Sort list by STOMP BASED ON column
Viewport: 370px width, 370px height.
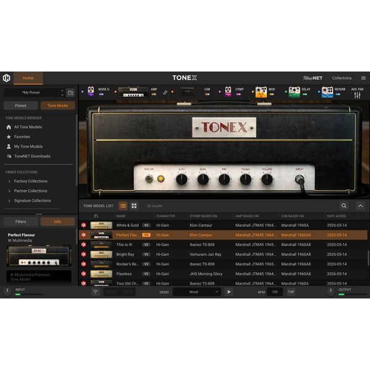point(203,216)
